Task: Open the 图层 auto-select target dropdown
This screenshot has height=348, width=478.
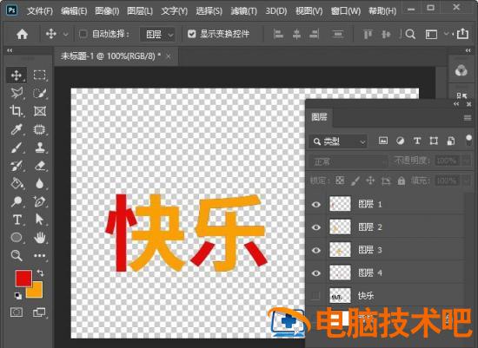Action: 157,34
